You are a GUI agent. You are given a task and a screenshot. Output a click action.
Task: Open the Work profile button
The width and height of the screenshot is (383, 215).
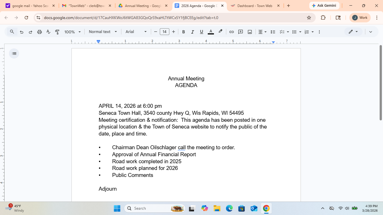(360, 18)
